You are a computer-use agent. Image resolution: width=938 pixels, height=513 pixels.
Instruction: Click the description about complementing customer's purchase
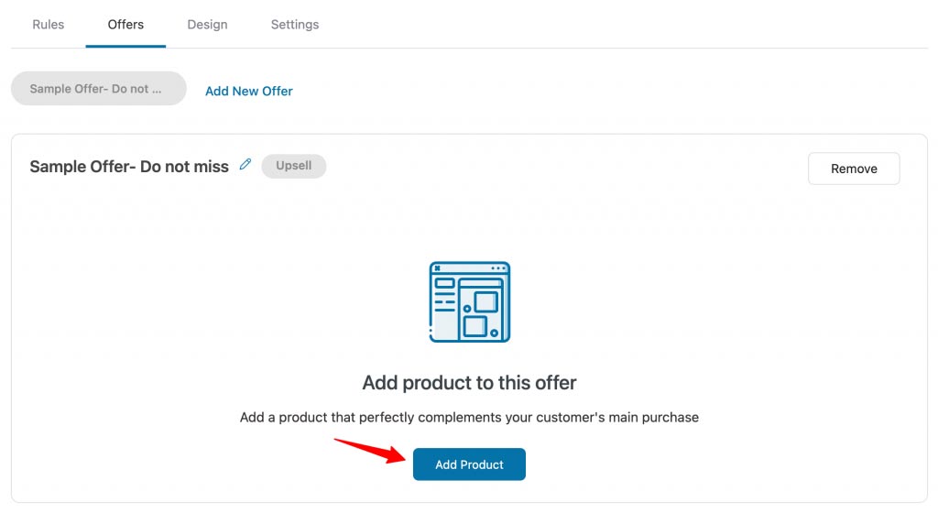point(470,418)
